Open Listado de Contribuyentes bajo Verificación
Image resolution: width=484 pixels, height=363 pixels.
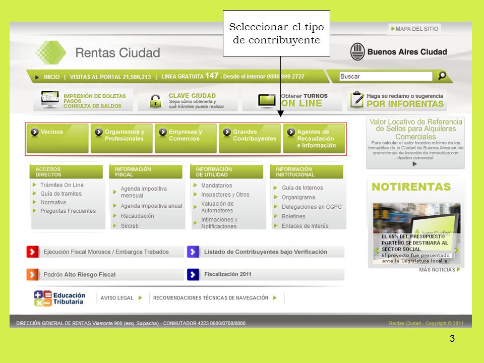[x=266, y=252]
